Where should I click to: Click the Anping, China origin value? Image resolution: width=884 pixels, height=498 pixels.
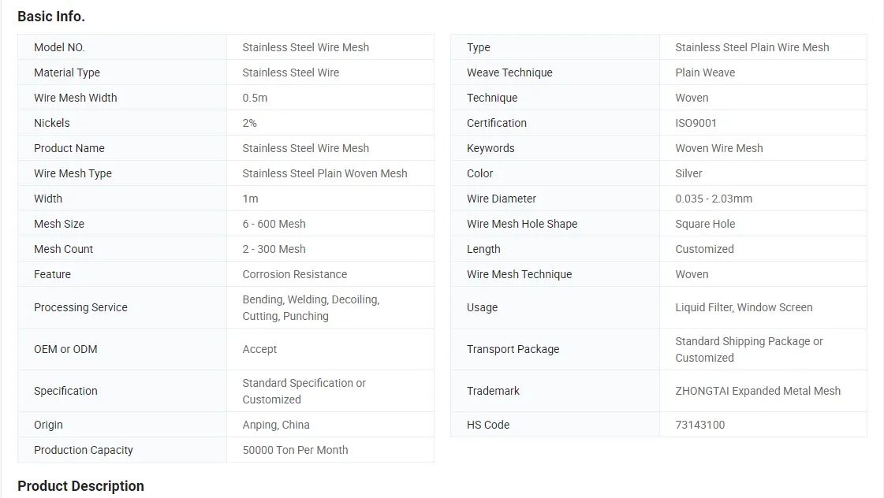276,425
